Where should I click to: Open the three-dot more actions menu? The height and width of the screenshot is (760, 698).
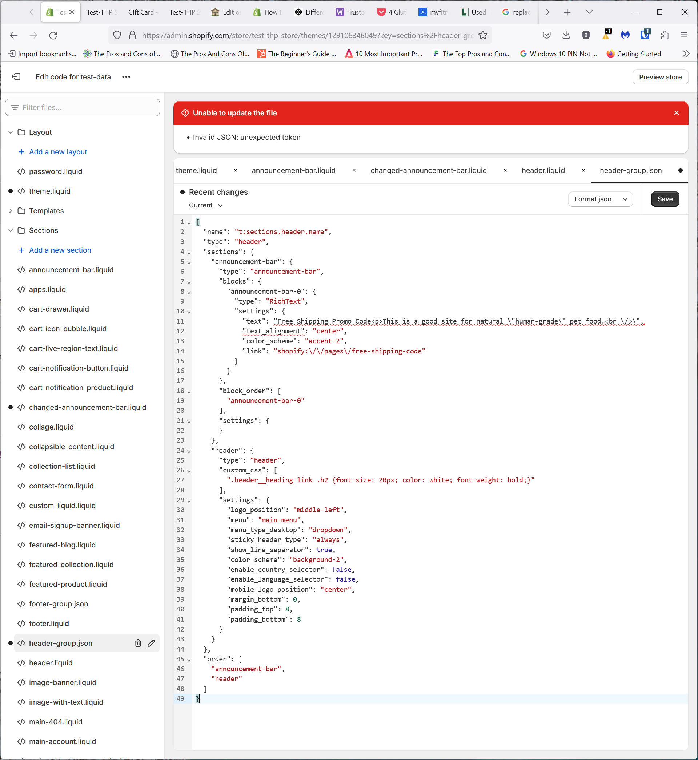126,77
